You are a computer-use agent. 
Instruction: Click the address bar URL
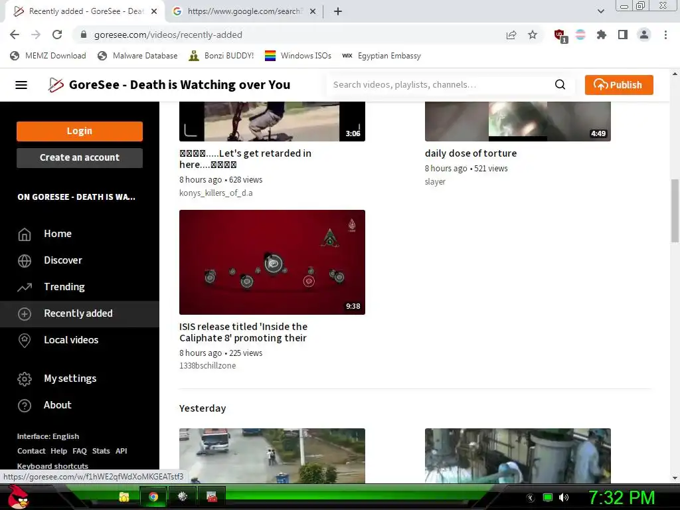click(168, 35)
